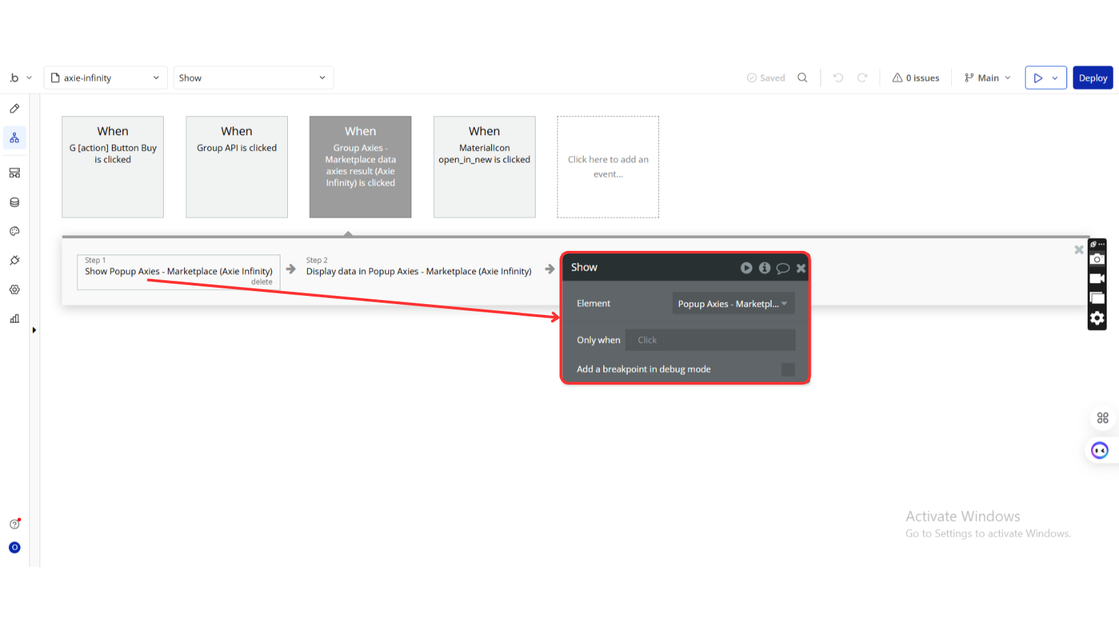Close the Show action panel

pos(801,268)
